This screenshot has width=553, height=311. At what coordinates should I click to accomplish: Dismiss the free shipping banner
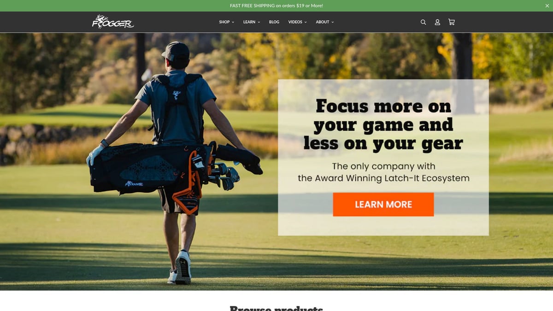[x=547, y=6]
